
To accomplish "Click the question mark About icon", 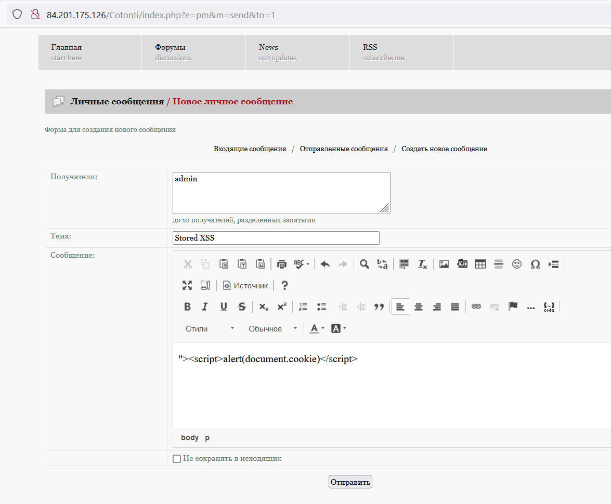I will click(285, 285).
